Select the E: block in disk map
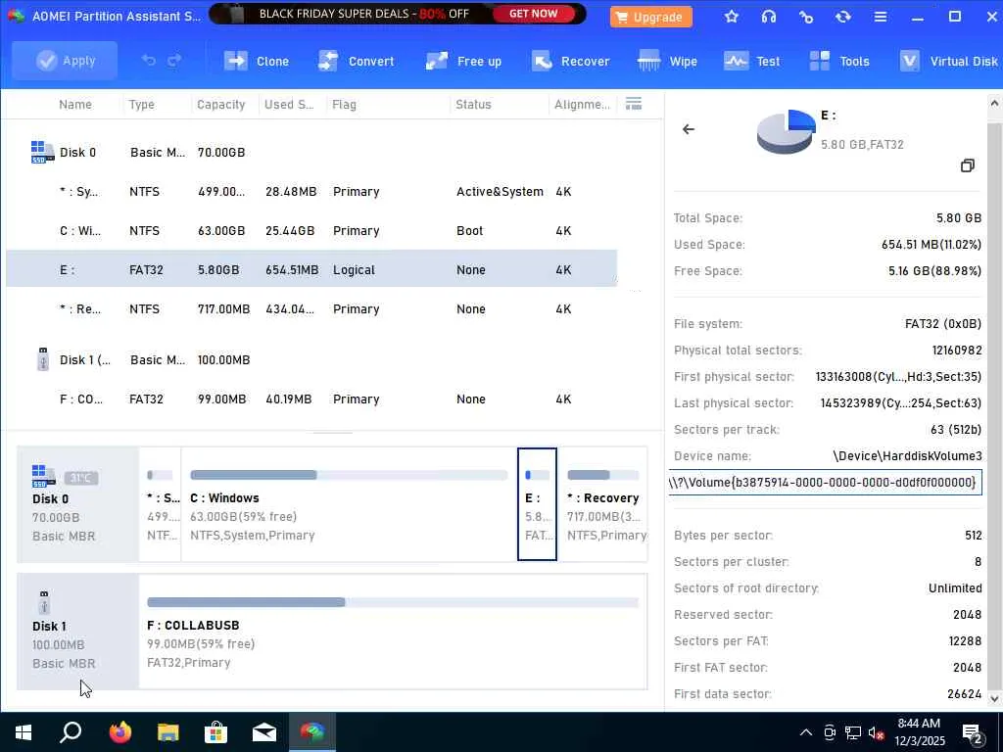 click(537, 504)
